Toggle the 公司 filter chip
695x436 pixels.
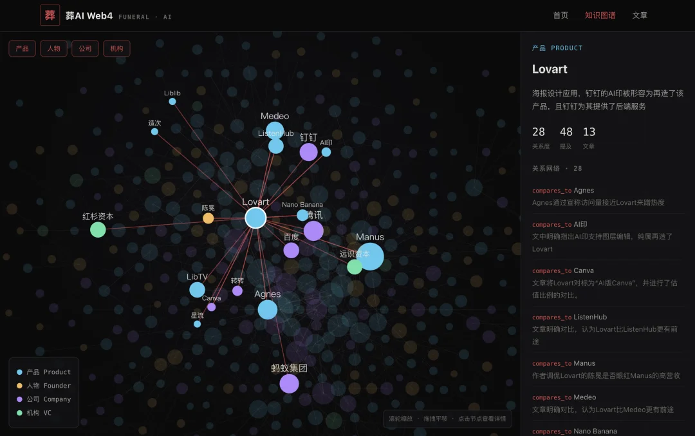coord(85,48)
